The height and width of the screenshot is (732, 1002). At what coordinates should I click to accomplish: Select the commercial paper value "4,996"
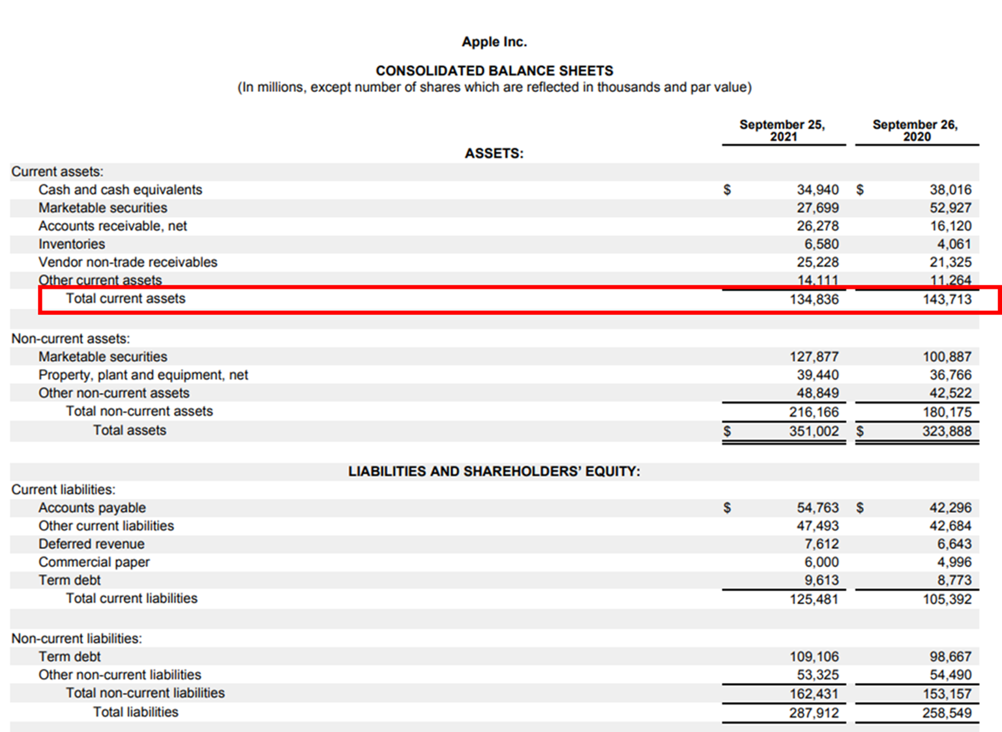click(x=954, y=563)
